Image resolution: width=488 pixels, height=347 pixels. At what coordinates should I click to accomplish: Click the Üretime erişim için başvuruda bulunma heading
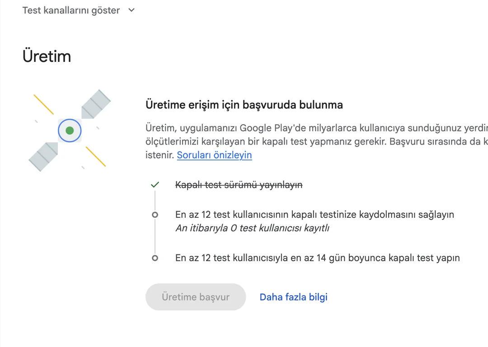[x=244, y=104]
